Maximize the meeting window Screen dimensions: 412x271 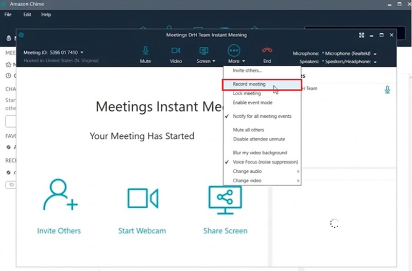coord(382,35)
